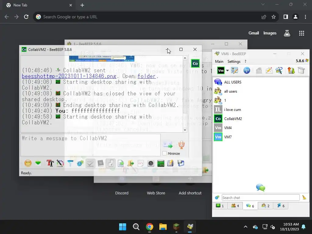Image resolution: width=312 pixels, height=234 pixels.
Task: Switch to the chats tab showing 6
Action: pos(250,206)
